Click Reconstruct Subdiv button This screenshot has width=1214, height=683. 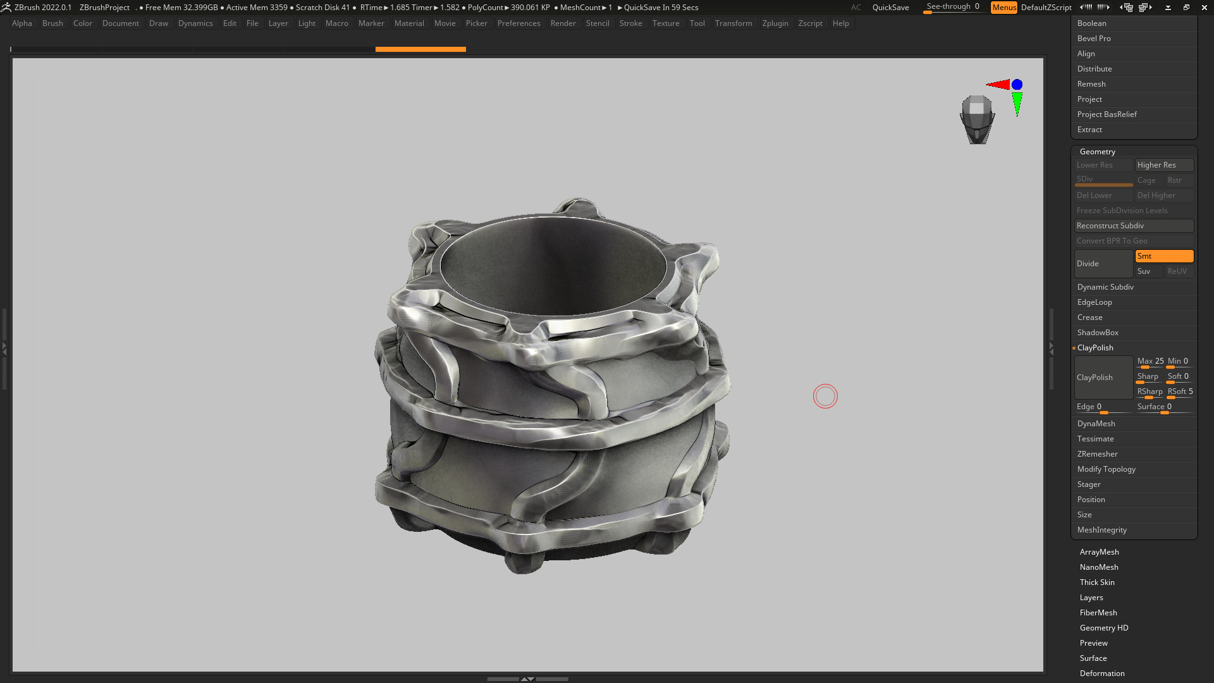click(1134, 226)
